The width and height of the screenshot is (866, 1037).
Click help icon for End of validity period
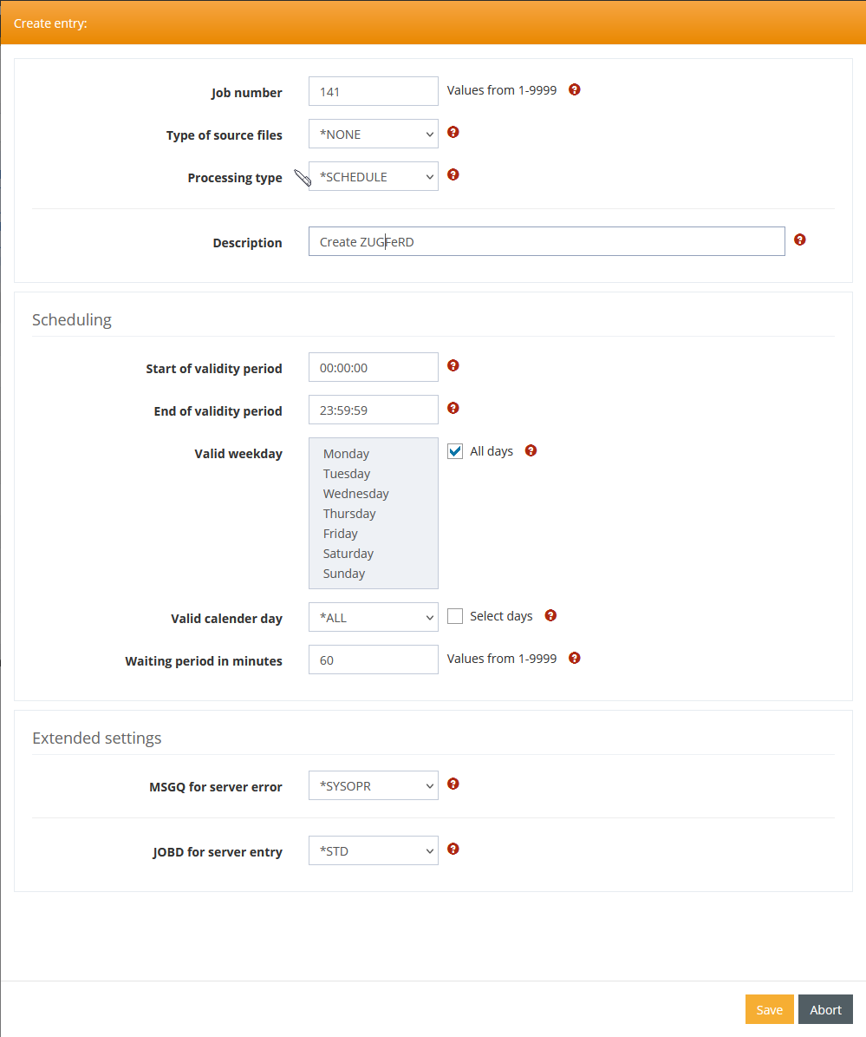pyautogui.click(x=453, y=409)
